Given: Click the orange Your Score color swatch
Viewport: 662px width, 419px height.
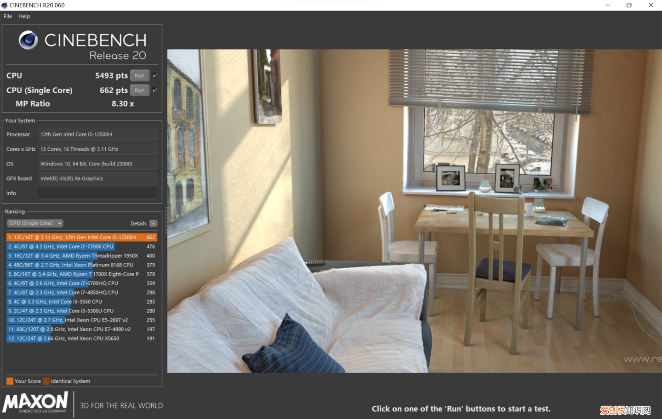Looking at the screenshot, I should 10,381.
